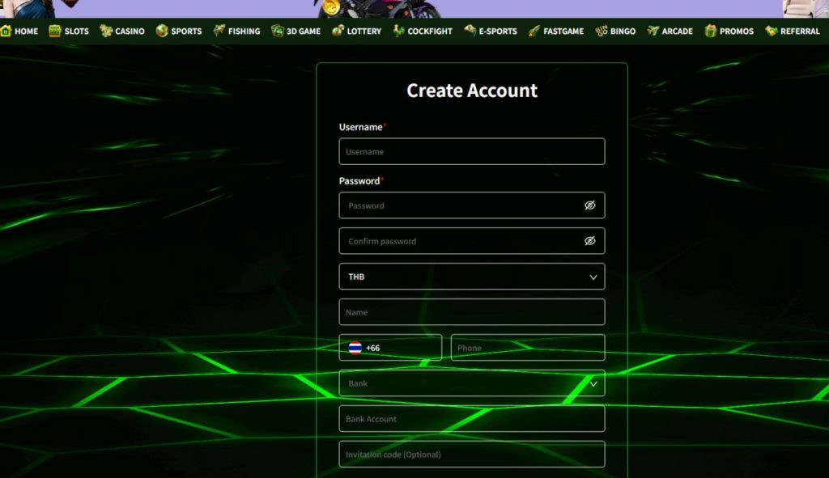Click the Home house icon
The width and height of the screenshot is (829, 478).
6,32
